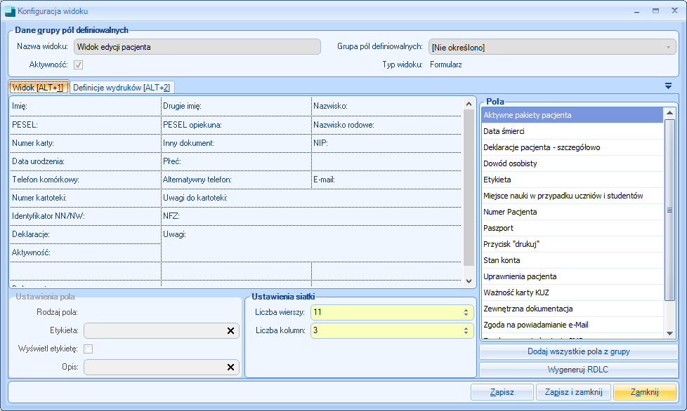Click the Zapisz i zamknij button
The width and height of the screenshot is (687, 411).
point(574,392)
